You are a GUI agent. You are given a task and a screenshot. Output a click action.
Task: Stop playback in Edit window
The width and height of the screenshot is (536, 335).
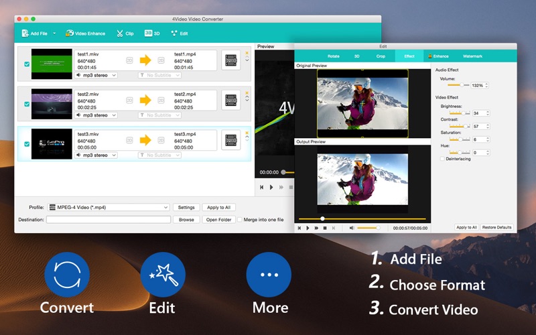tap(325, 228)
